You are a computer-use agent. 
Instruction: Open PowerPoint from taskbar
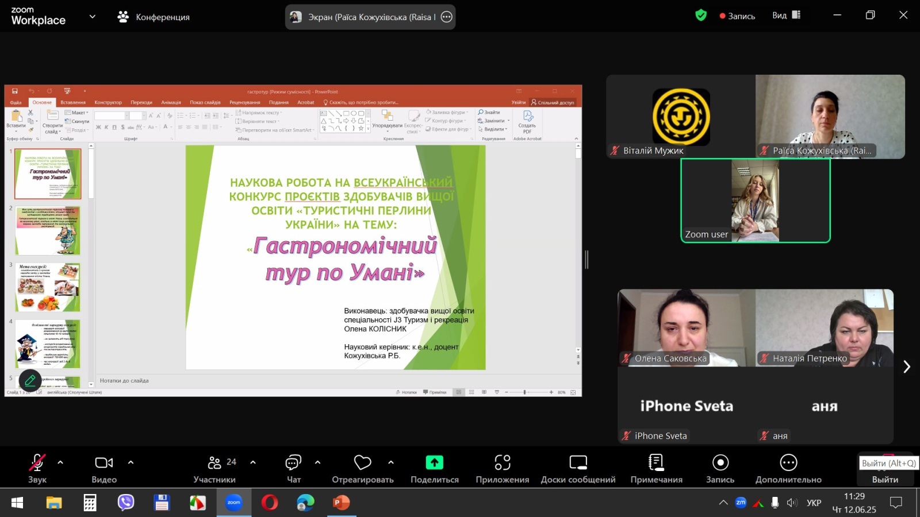[x=342, y=503]
